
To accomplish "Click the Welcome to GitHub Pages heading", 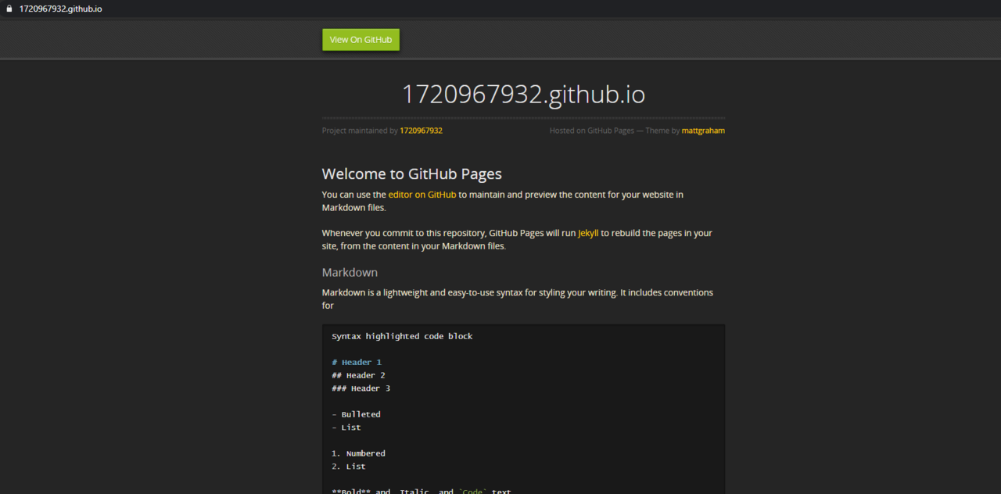I will (x=412, y=174).
